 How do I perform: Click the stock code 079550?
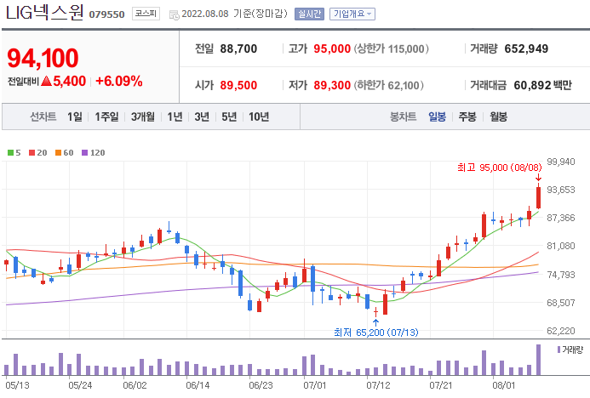point(106,14)
